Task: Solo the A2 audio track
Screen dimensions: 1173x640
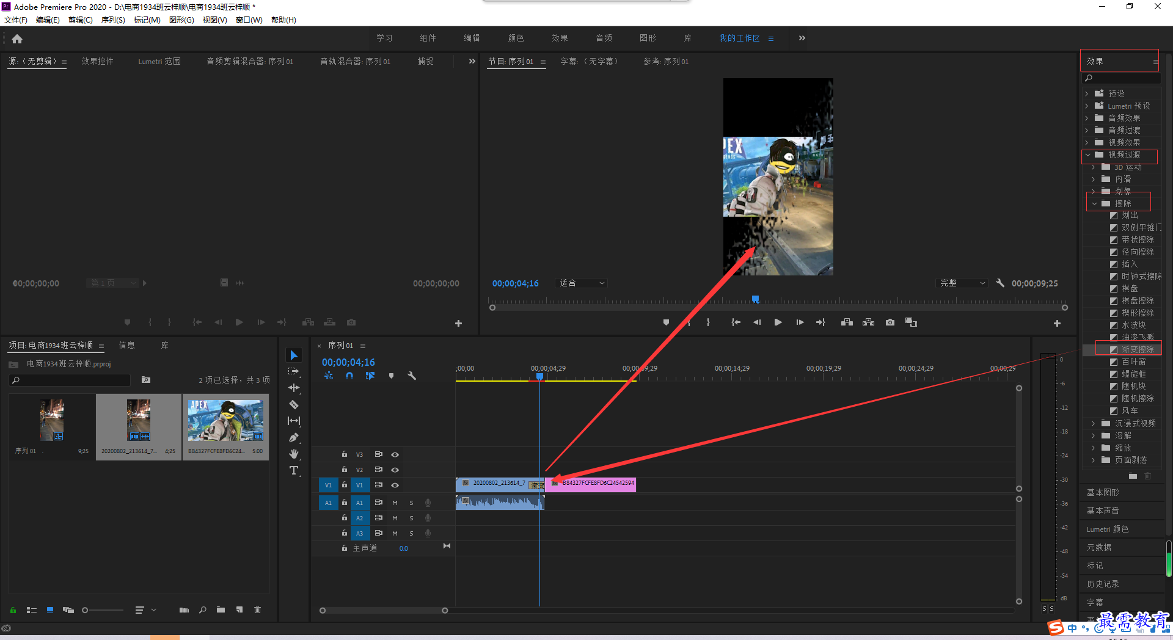Action: point(411,518)
